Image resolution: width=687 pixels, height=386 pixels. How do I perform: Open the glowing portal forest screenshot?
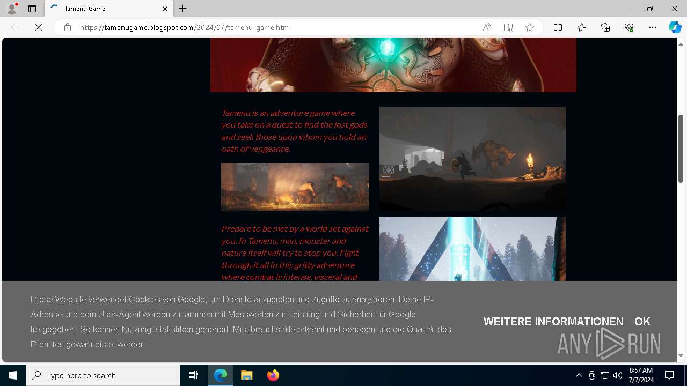472,249
